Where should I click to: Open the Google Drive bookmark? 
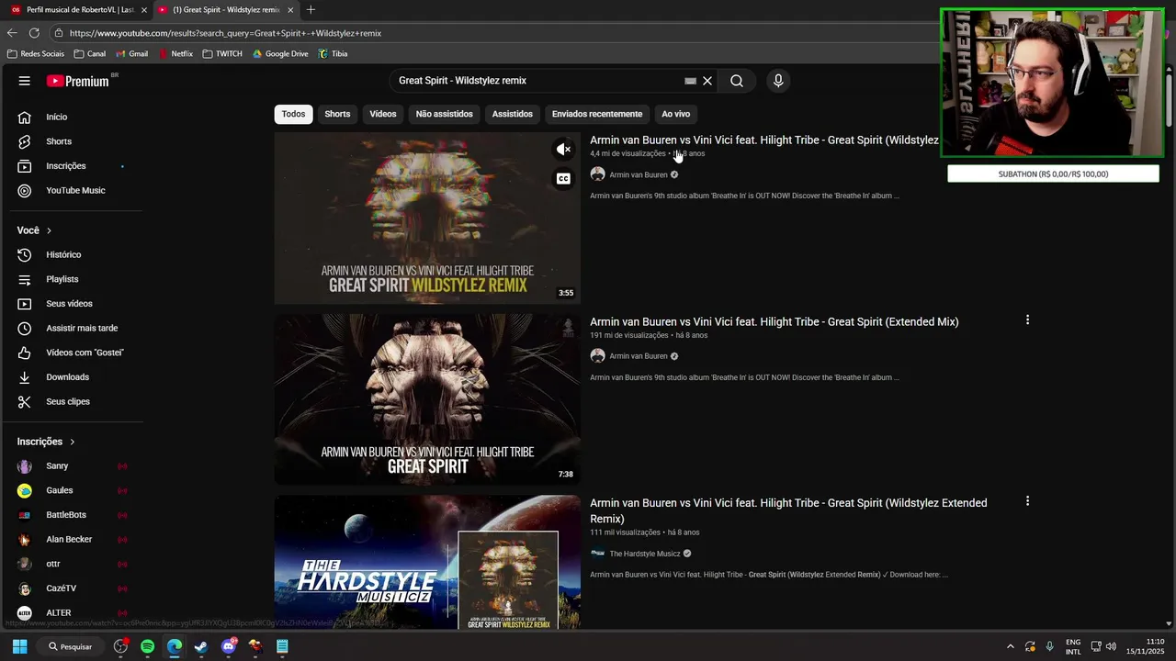(281, 54)
